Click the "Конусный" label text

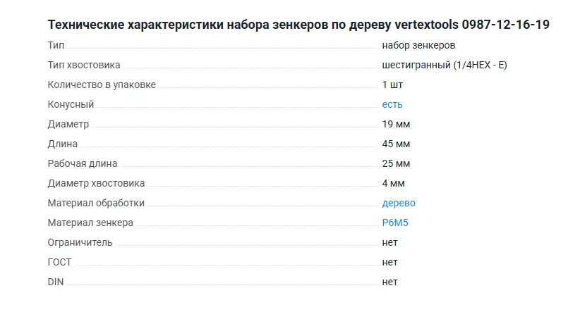(71, 104)
